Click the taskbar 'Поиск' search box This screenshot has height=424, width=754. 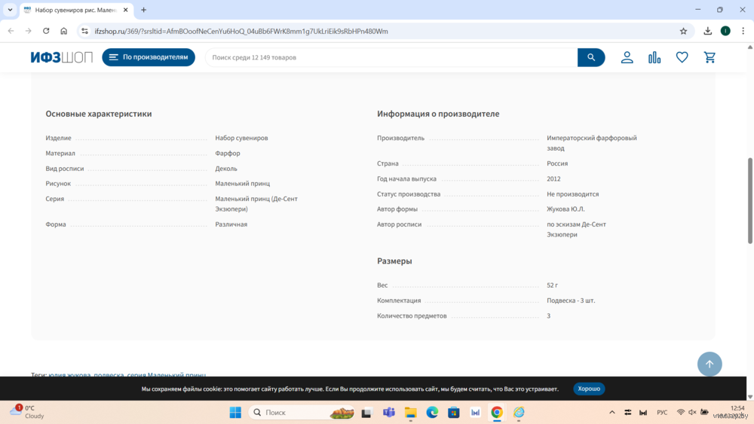[x=302, y=413]
